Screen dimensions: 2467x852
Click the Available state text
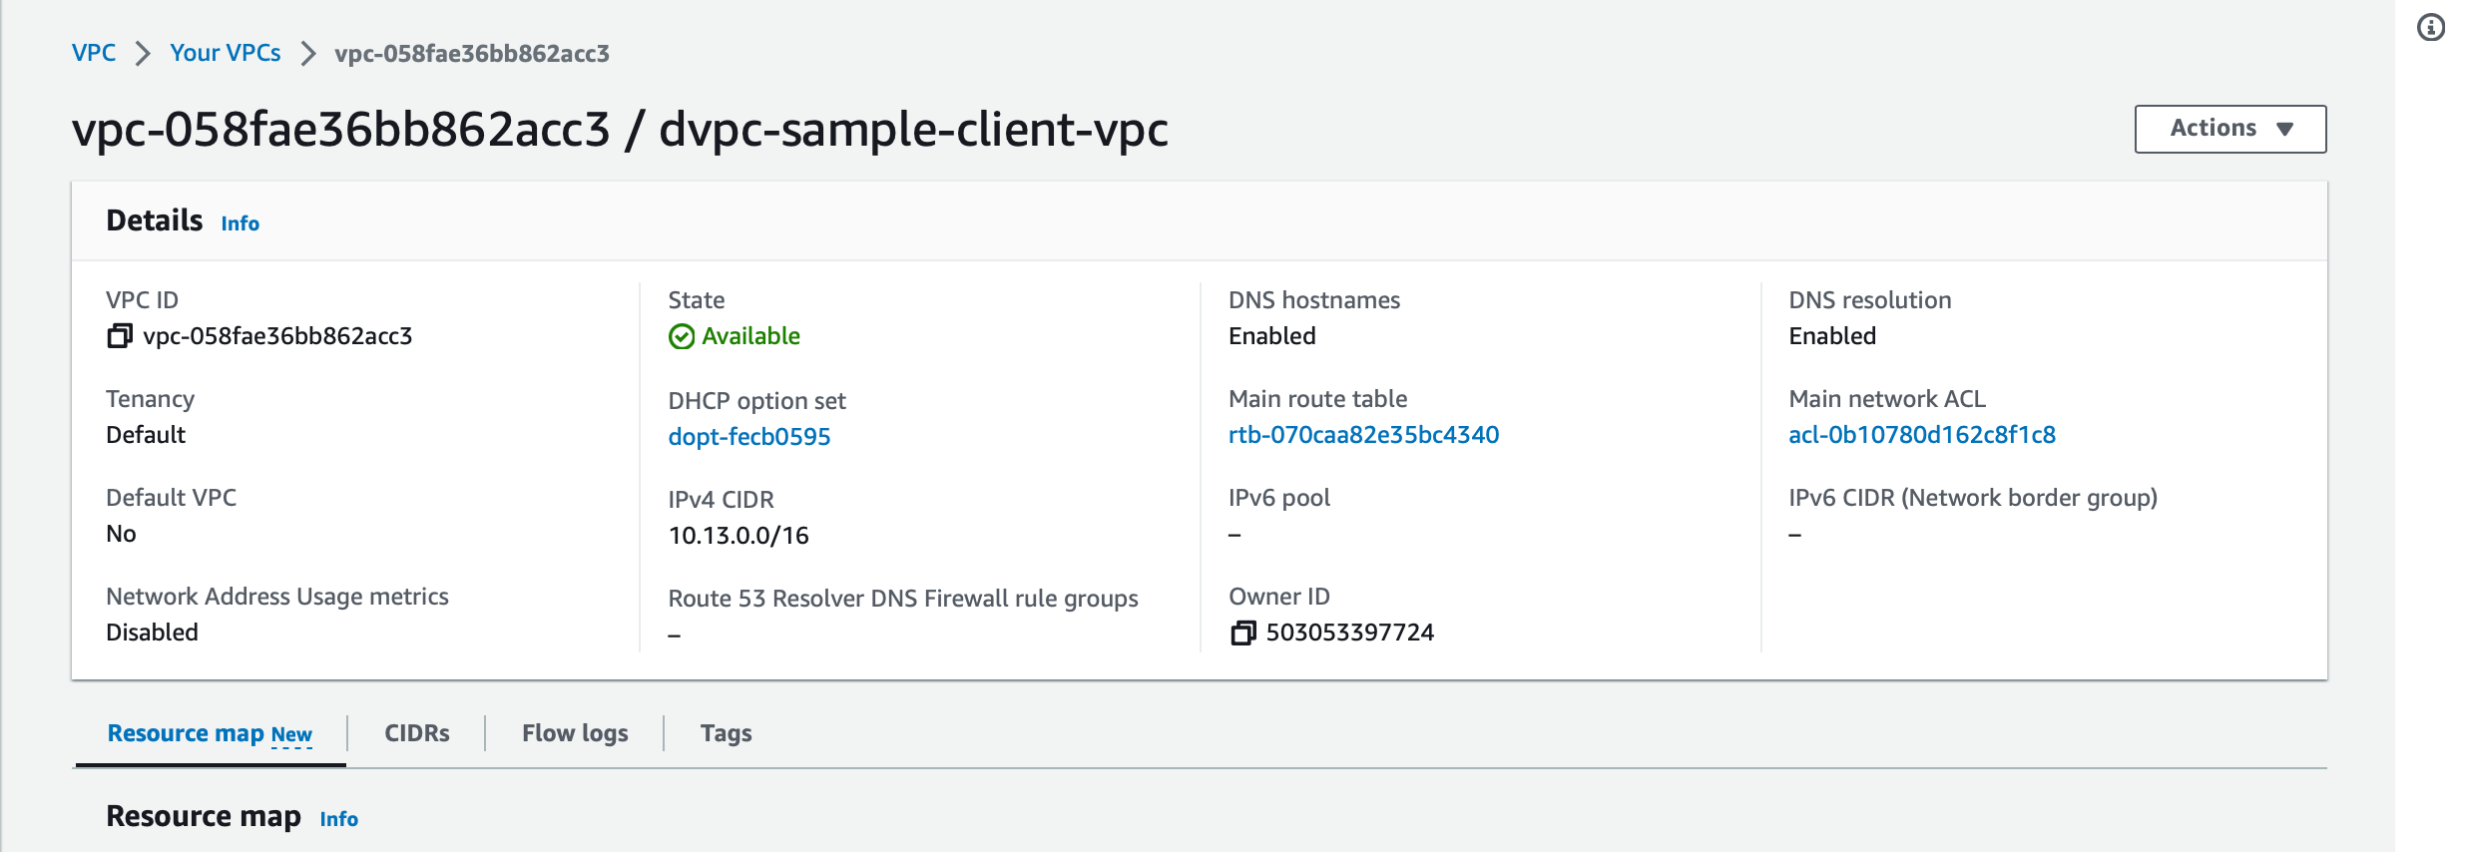click(750, 336)
